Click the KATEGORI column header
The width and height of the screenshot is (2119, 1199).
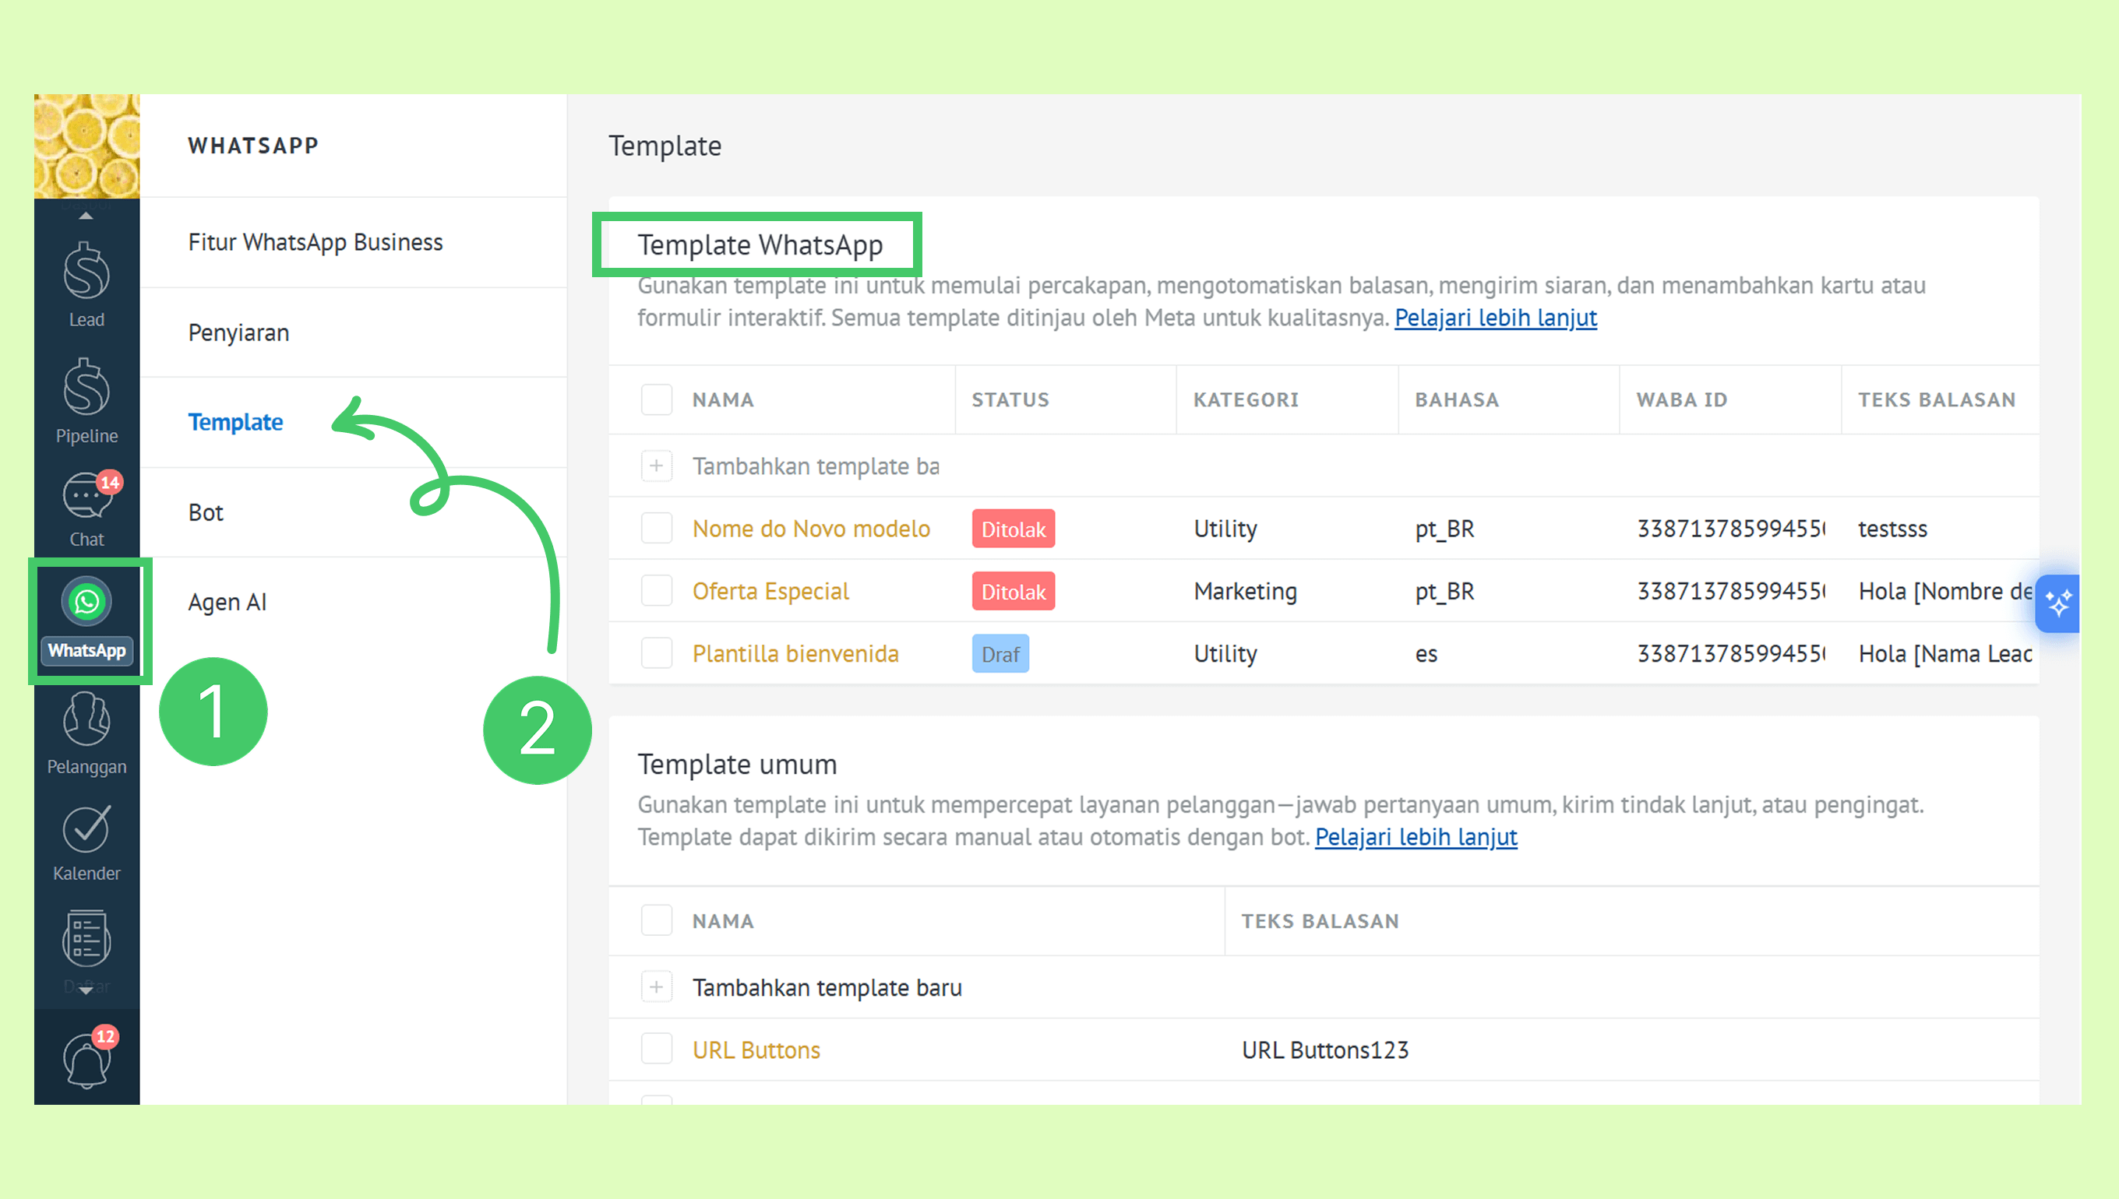click(1246, 399)
